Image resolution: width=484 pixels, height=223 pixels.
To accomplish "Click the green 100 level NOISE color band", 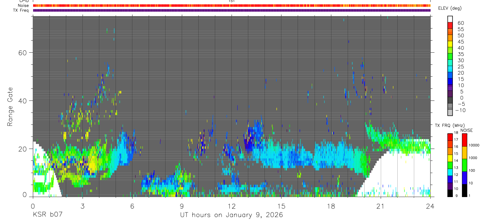I will (464, 165).
